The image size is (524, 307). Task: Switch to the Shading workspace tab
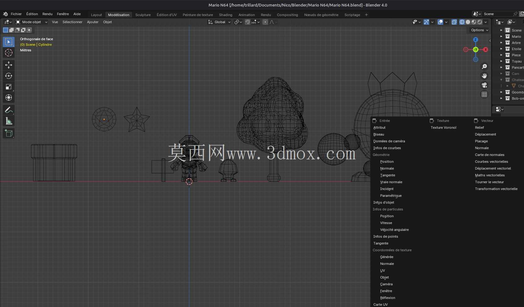[x=226, y=15]
